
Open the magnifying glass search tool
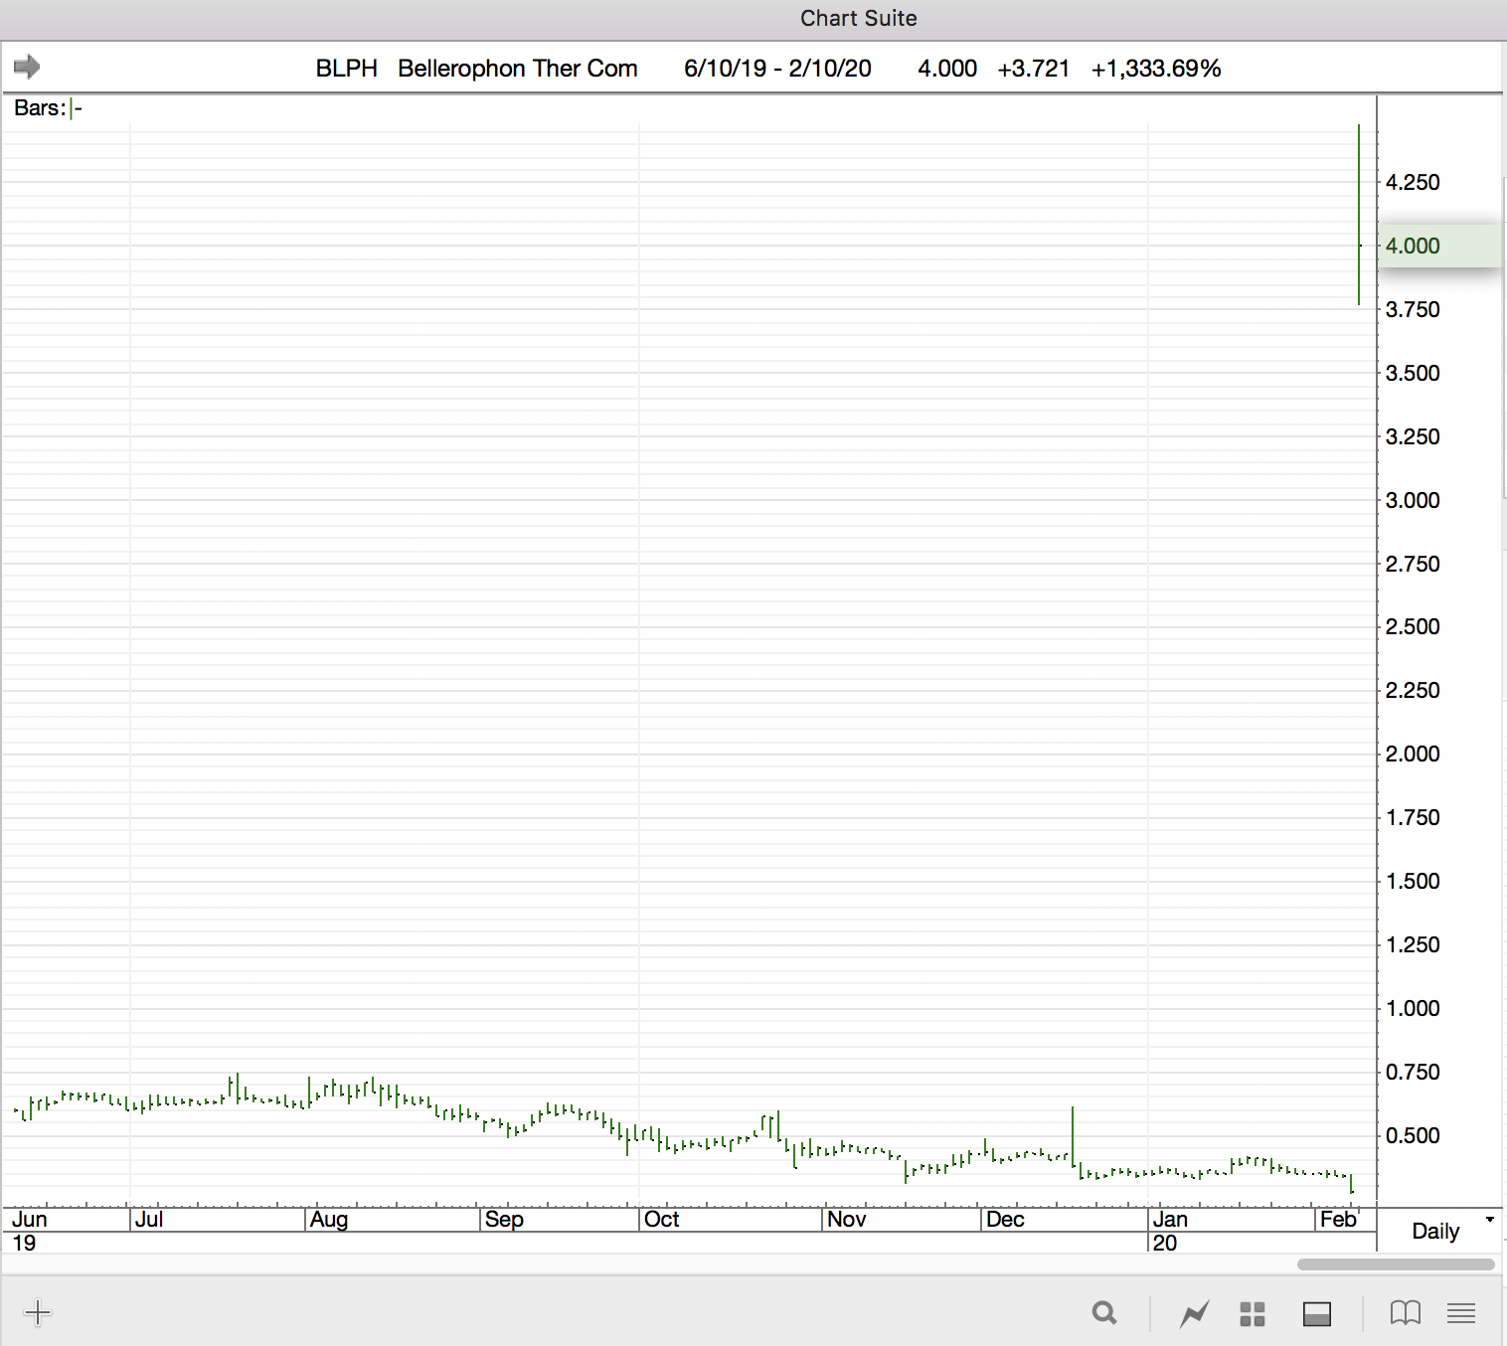click(x=1103, y=1313)
